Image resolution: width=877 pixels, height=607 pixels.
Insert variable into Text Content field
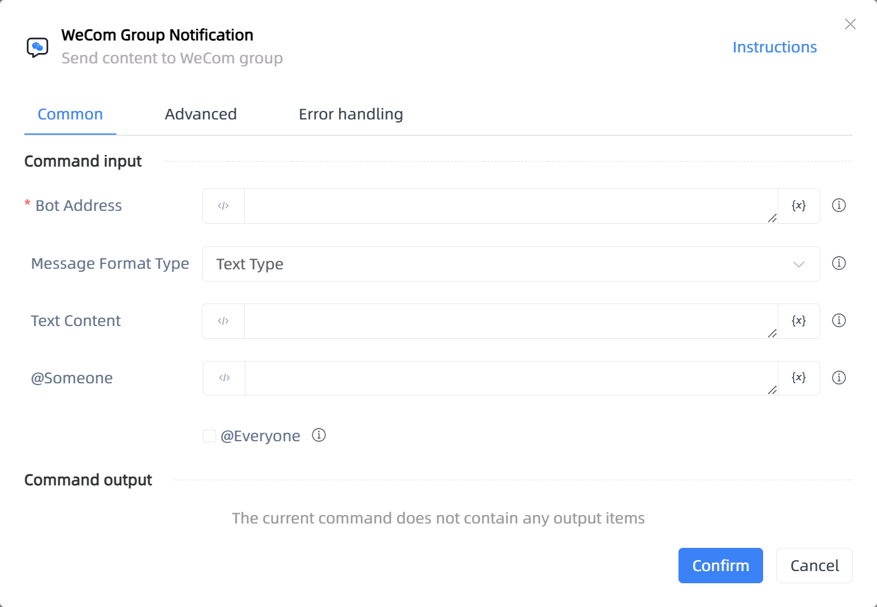pos(799,321)
